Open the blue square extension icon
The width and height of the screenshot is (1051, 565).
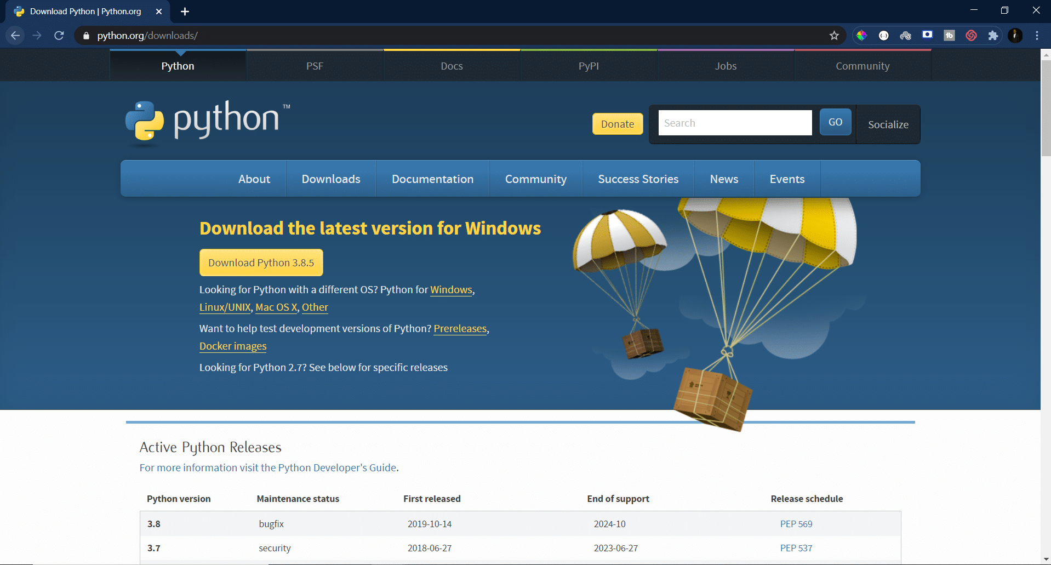point(927,35)
